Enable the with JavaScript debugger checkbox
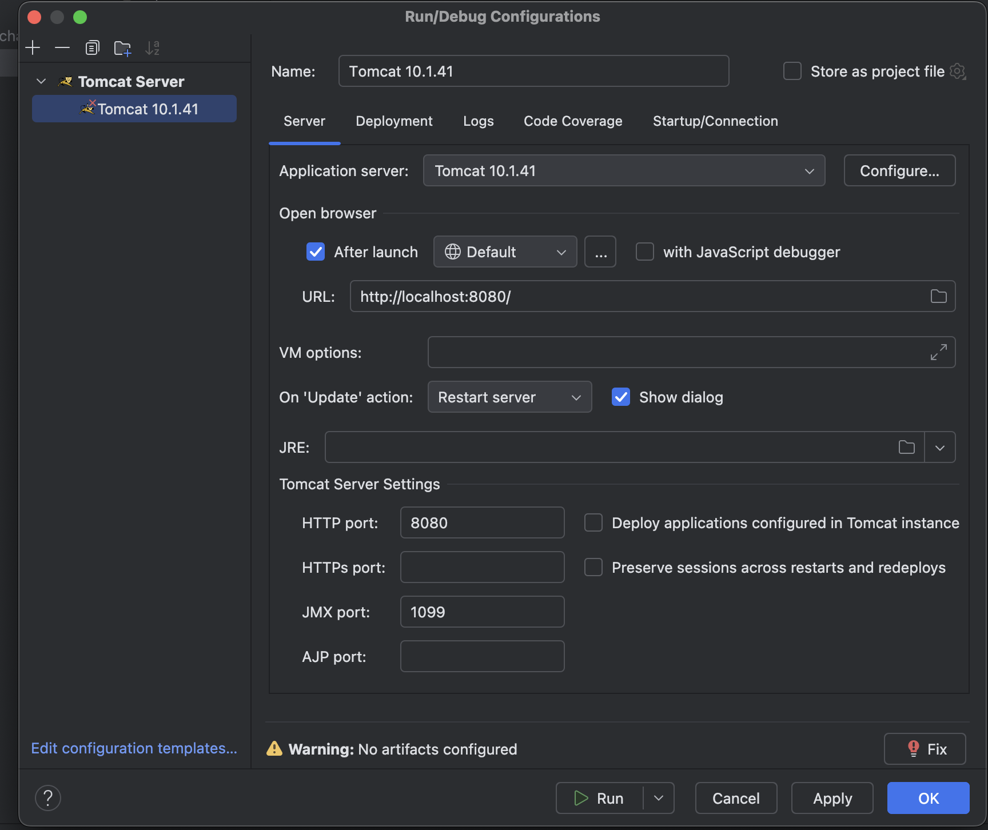The image size is (988, 830). 645,252
